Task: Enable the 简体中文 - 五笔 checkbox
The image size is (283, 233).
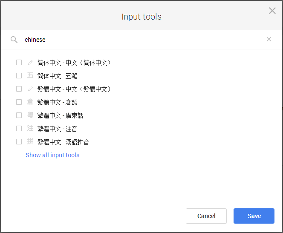Action: (19, 75)
